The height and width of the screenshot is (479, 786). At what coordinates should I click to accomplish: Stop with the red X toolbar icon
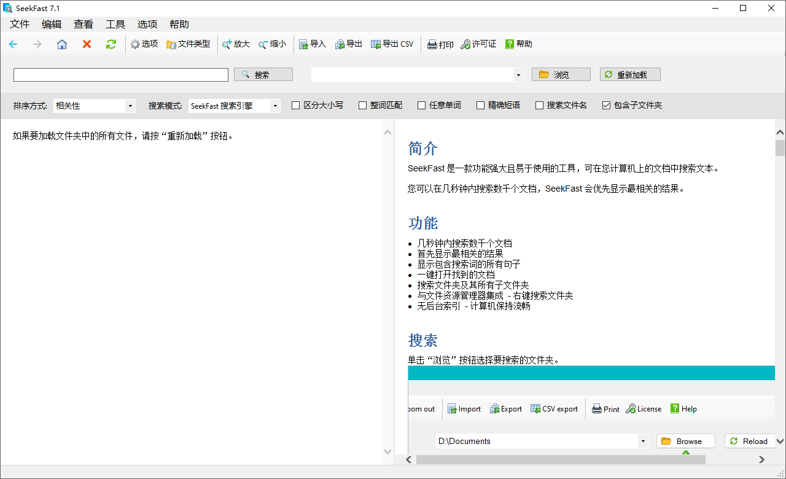(87, 44)
